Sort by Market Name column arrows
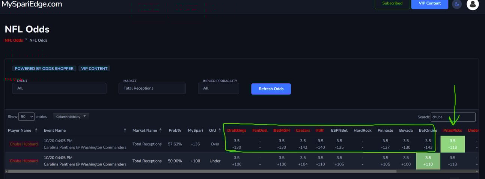The height and width of the screenshot is (179, 485). 160,130
